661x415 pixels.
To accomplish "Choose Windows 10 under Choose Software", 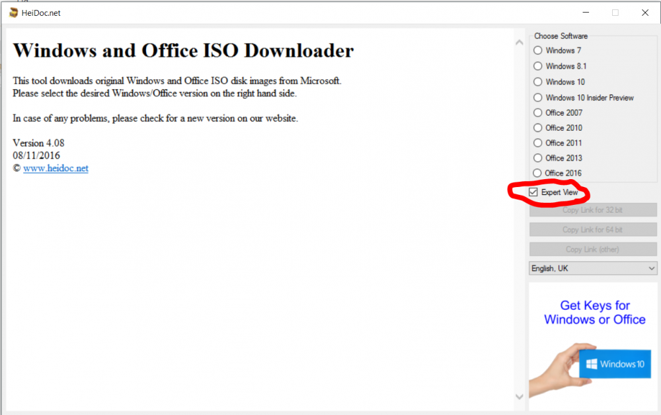I will [537, 81].
